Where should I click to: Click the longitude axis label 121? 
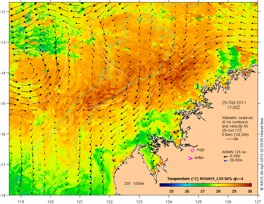[80, 202]
